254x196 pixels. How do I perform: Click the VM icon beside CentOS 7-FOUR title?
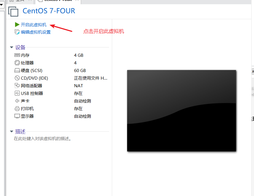pos(13,11)
